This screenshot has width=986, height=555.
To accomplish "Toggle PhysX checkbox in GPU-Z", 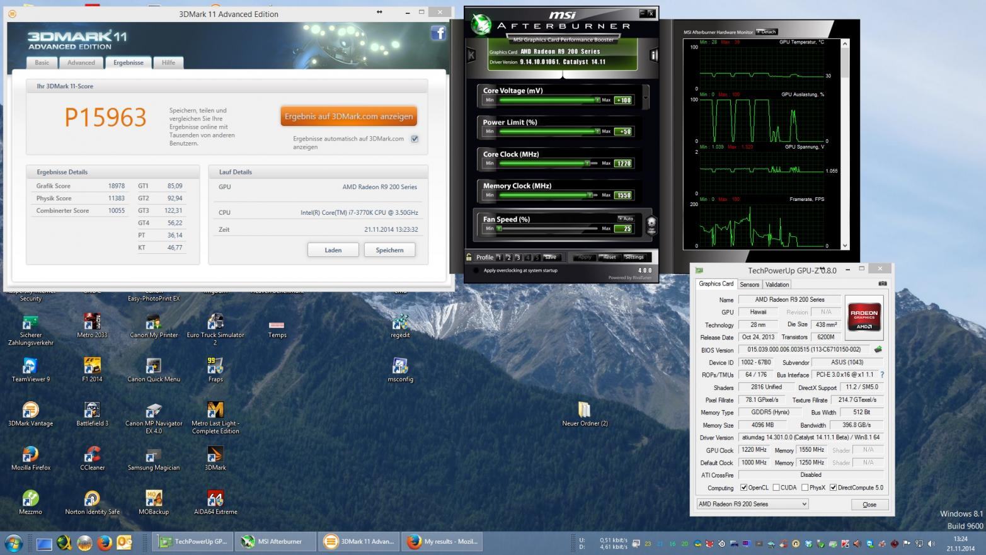I will click(x=805, y=488).
